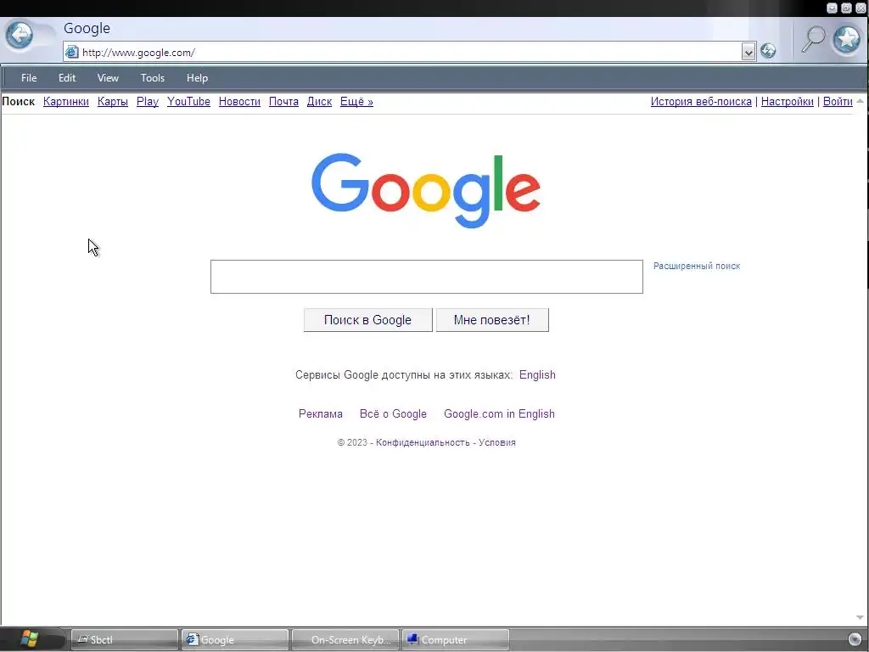Open the Настройки link
This screenshot has width=869, height=652.
787,102
